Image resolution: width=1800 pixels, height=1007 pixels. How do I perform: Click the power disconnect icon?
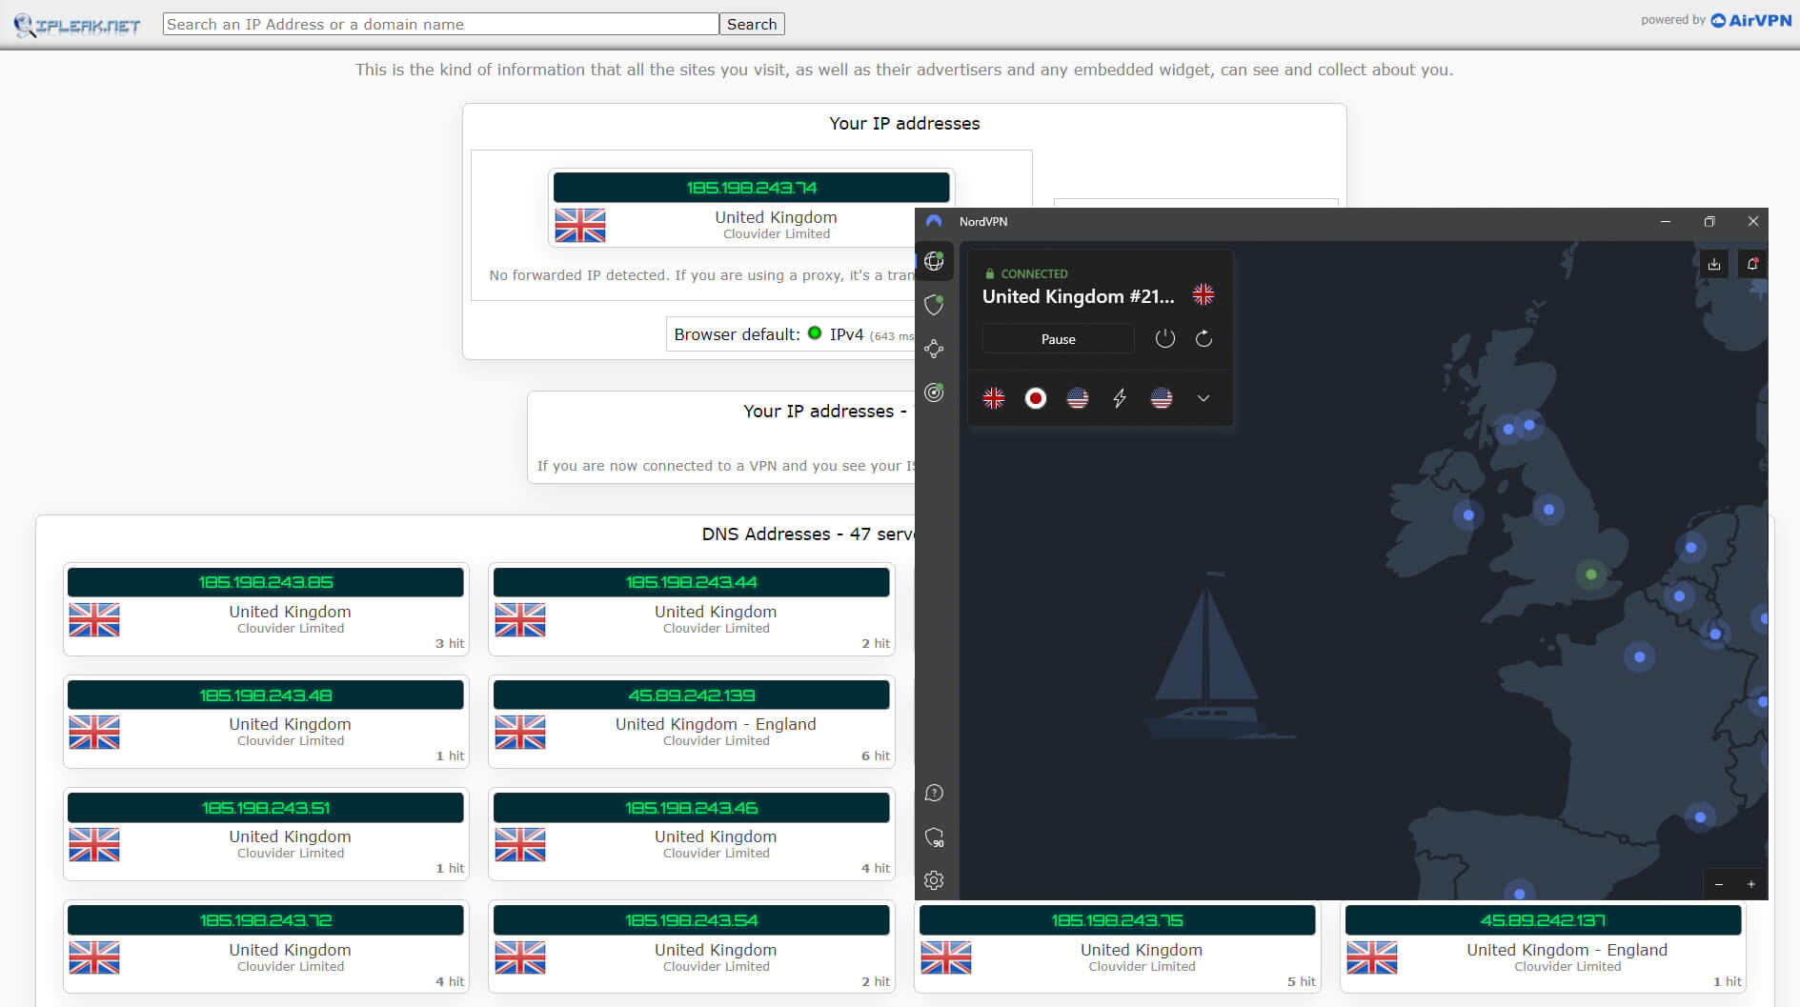coord(1164,338)
